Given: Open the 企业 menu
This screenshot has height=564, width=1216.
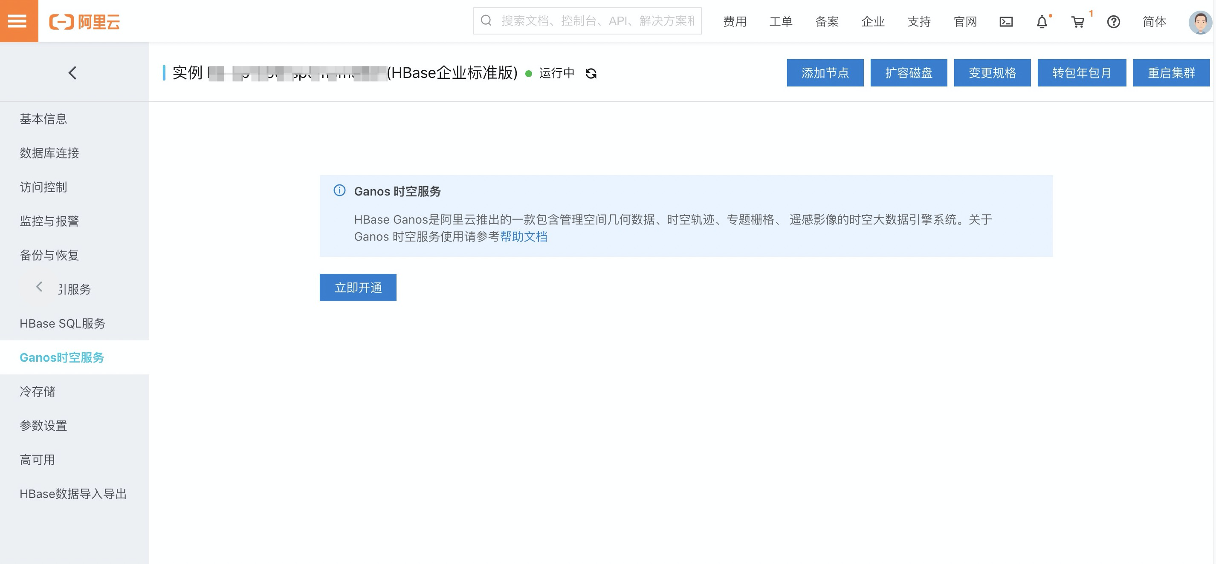Looking at the screenshot, I should pos(873,22).
